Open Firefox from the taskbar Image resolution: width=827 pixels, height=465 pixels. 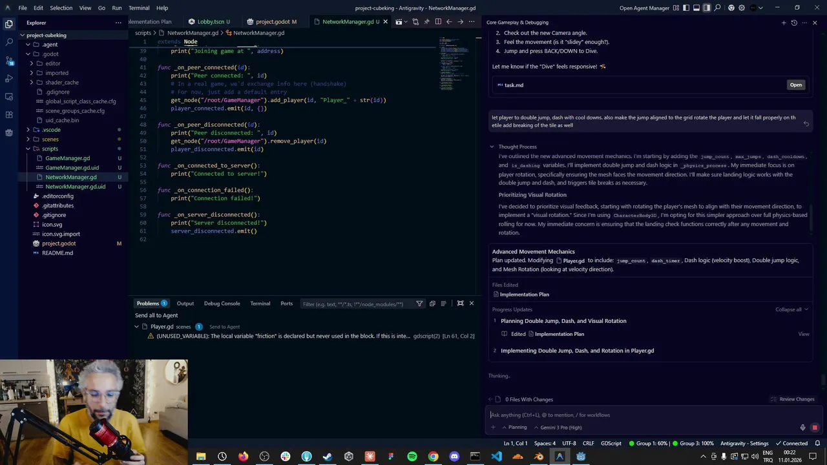click(243, 457)
